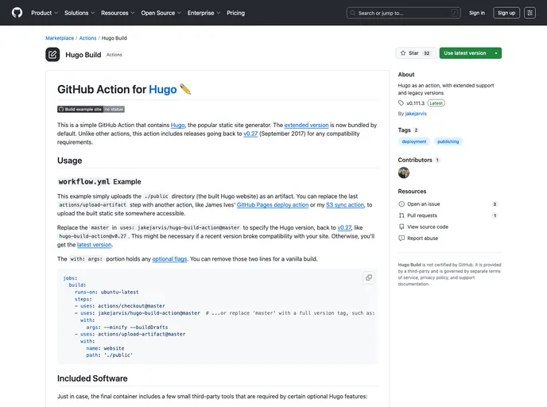Expand the Open Source menu
The width and height of the screenshot is (547, 407).
point(161,13)
